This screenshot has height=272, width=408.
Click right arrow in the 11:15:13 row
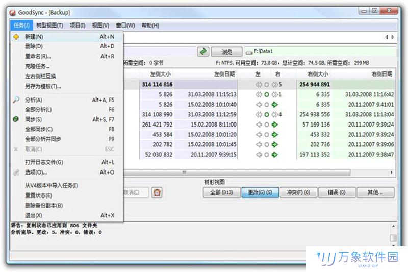click(x=275, y=94)
